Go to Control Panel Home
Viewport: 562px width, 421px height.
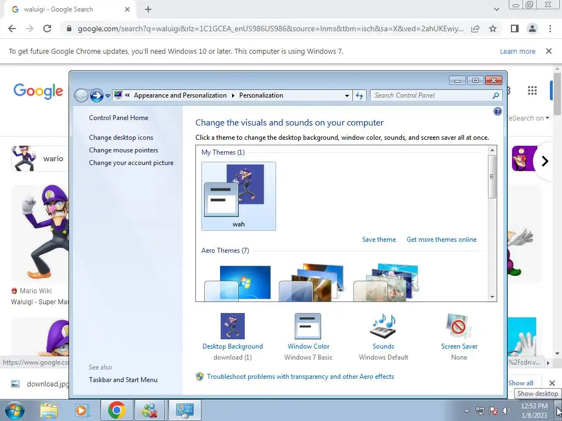point(119,118)
